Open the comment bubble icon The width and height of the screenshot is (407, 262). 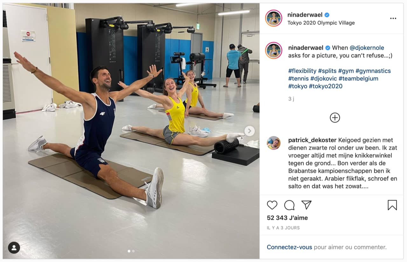click(289, 205)
